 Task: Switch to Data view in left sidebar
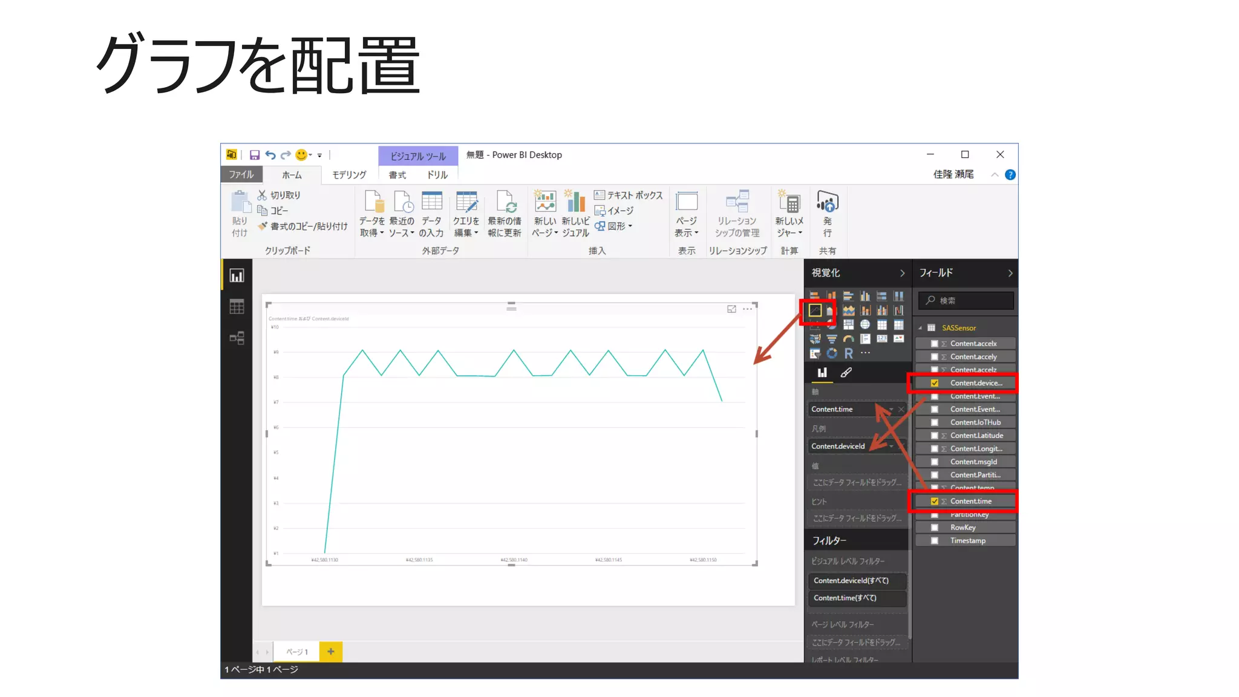(237, 307)
